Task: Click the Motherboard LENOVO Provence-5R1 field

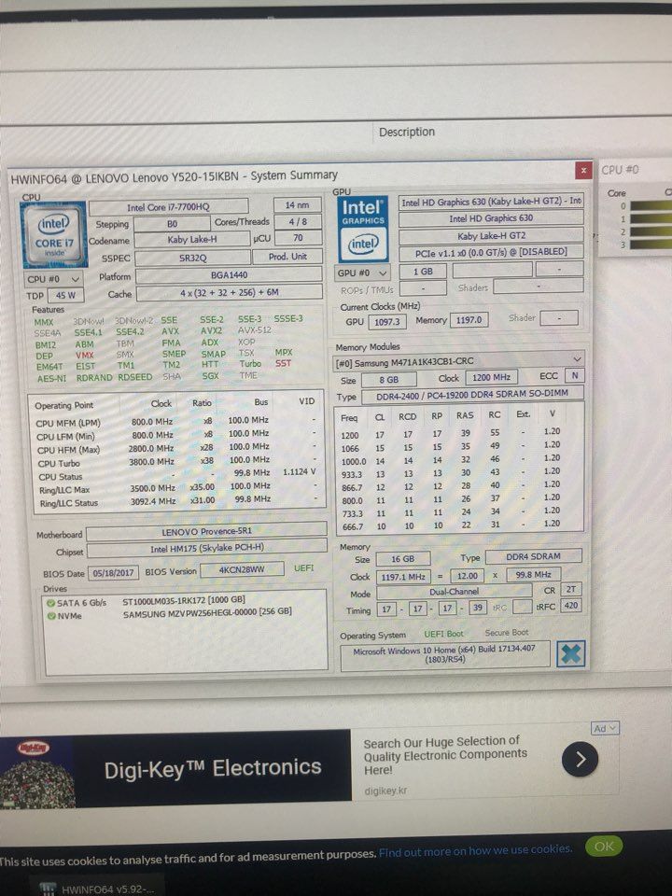Action: pyautogui.click(x=207, y=532)
